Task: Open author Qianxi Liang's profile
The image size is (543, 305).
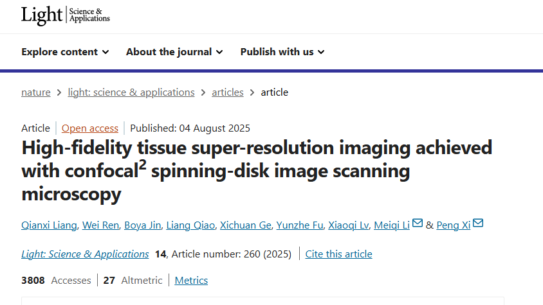Action: click(x=49, y=225)
